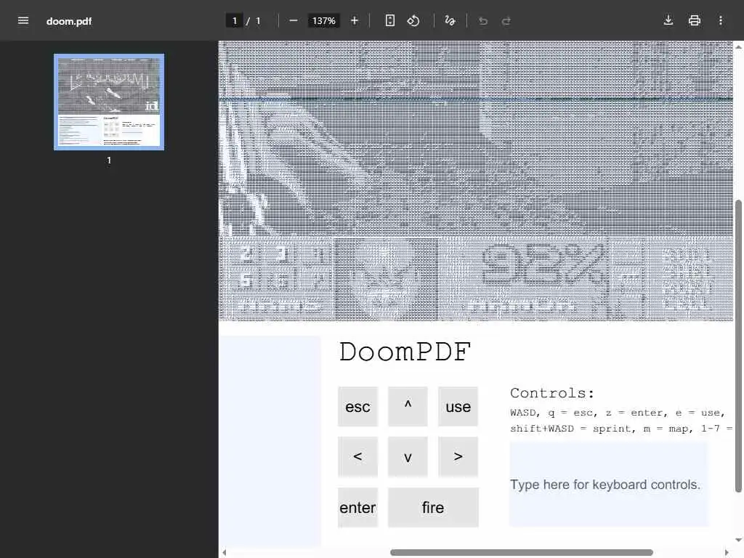The height and width of the screenshot is (558, 744).
Task: Zoom out using the minus icon
Action: (294, 20)
